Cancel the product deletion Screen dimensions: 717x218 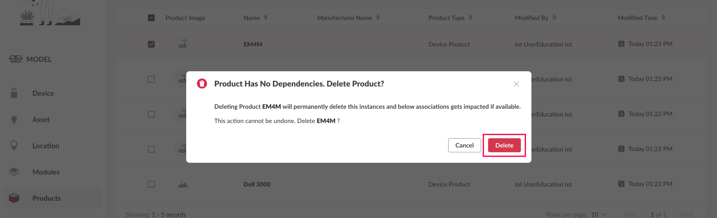(x=464, y=145)
